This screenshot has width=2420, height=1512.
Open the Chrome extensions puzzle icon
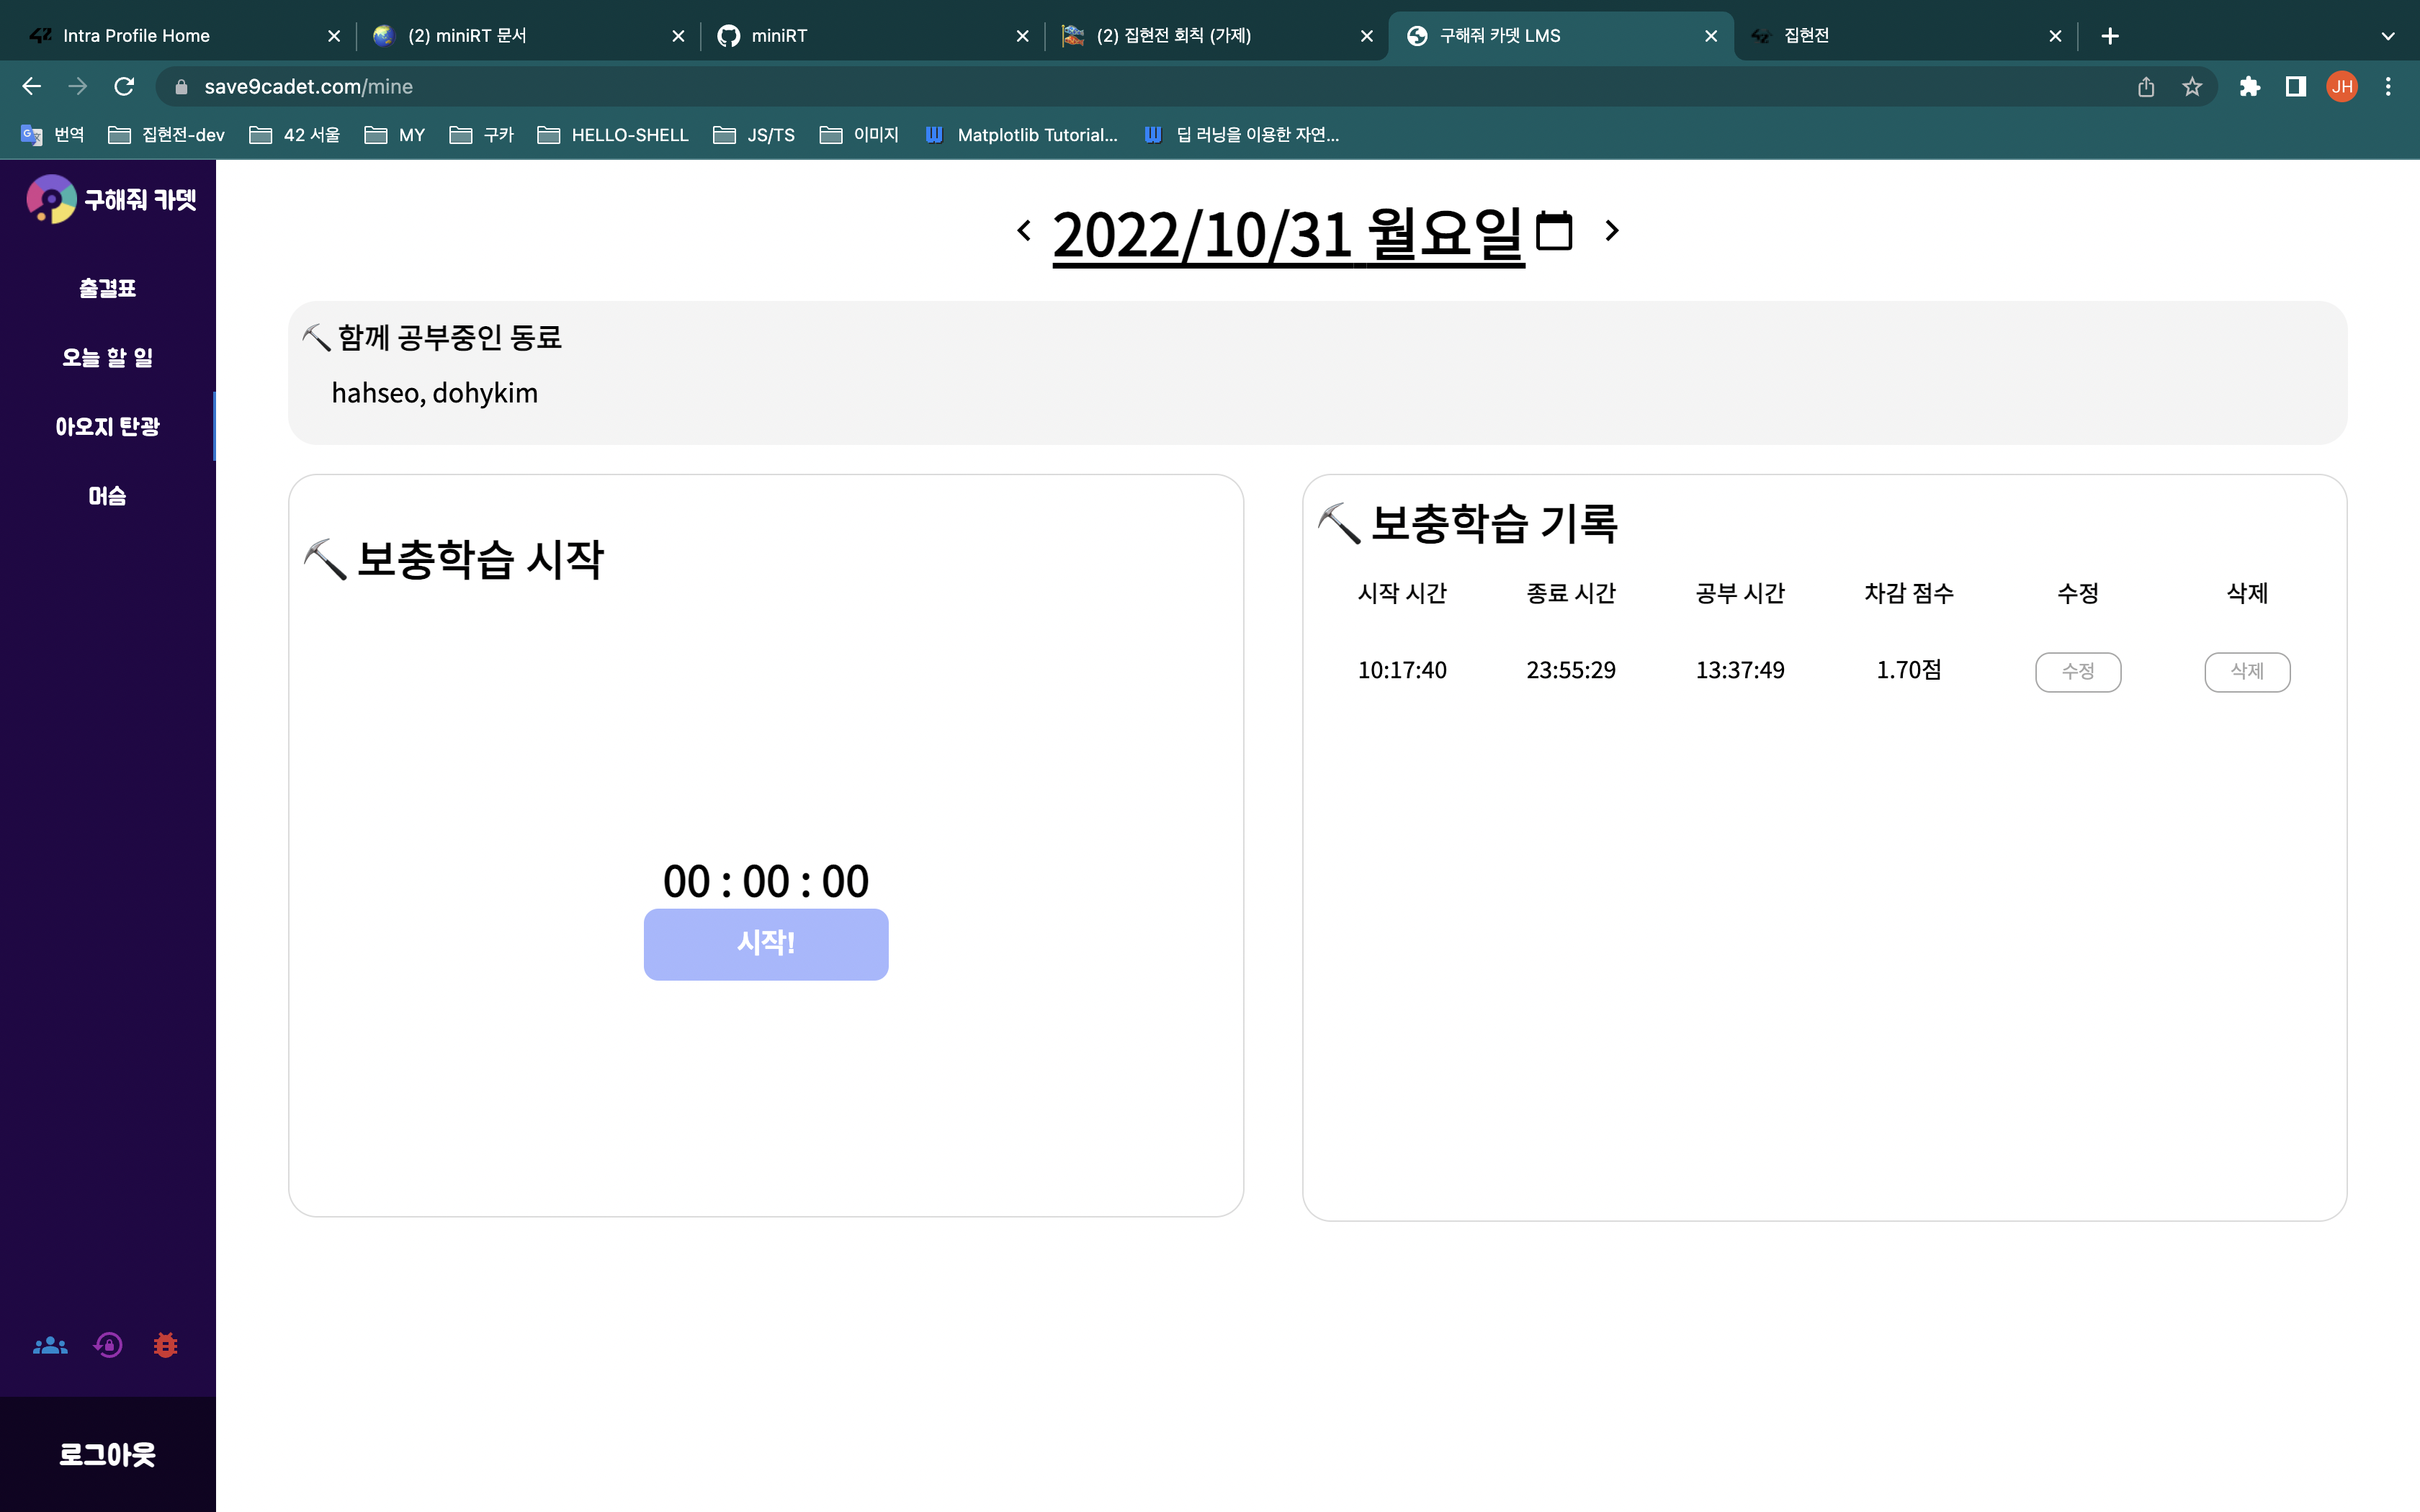coord(2250,87)
